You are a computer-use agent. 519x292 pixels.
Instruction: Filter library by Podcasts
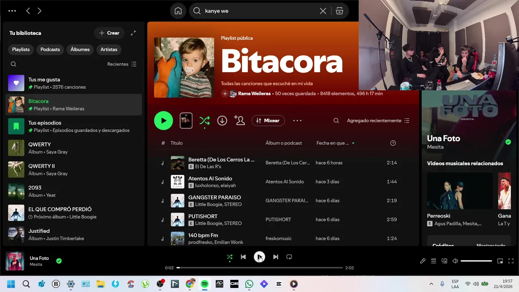50,49
